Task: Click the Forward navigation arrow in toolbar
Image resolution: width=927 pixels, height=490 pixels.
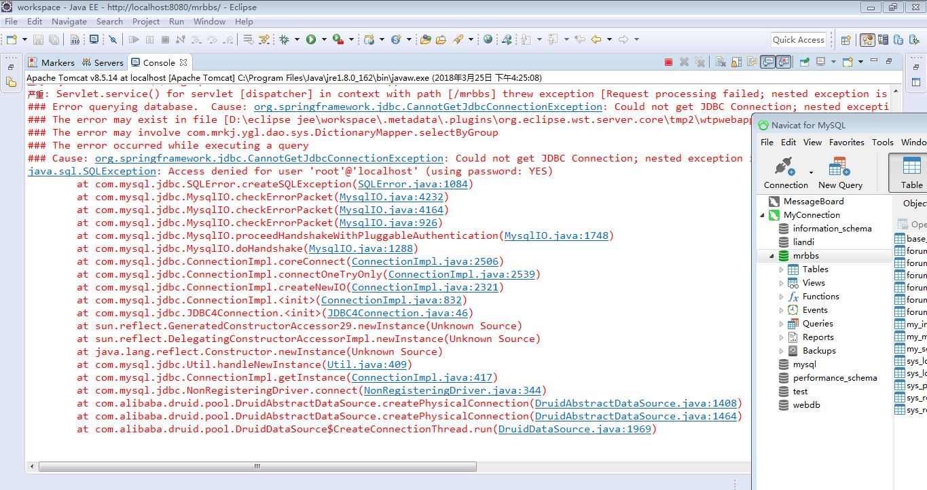Action: [623, 39]
